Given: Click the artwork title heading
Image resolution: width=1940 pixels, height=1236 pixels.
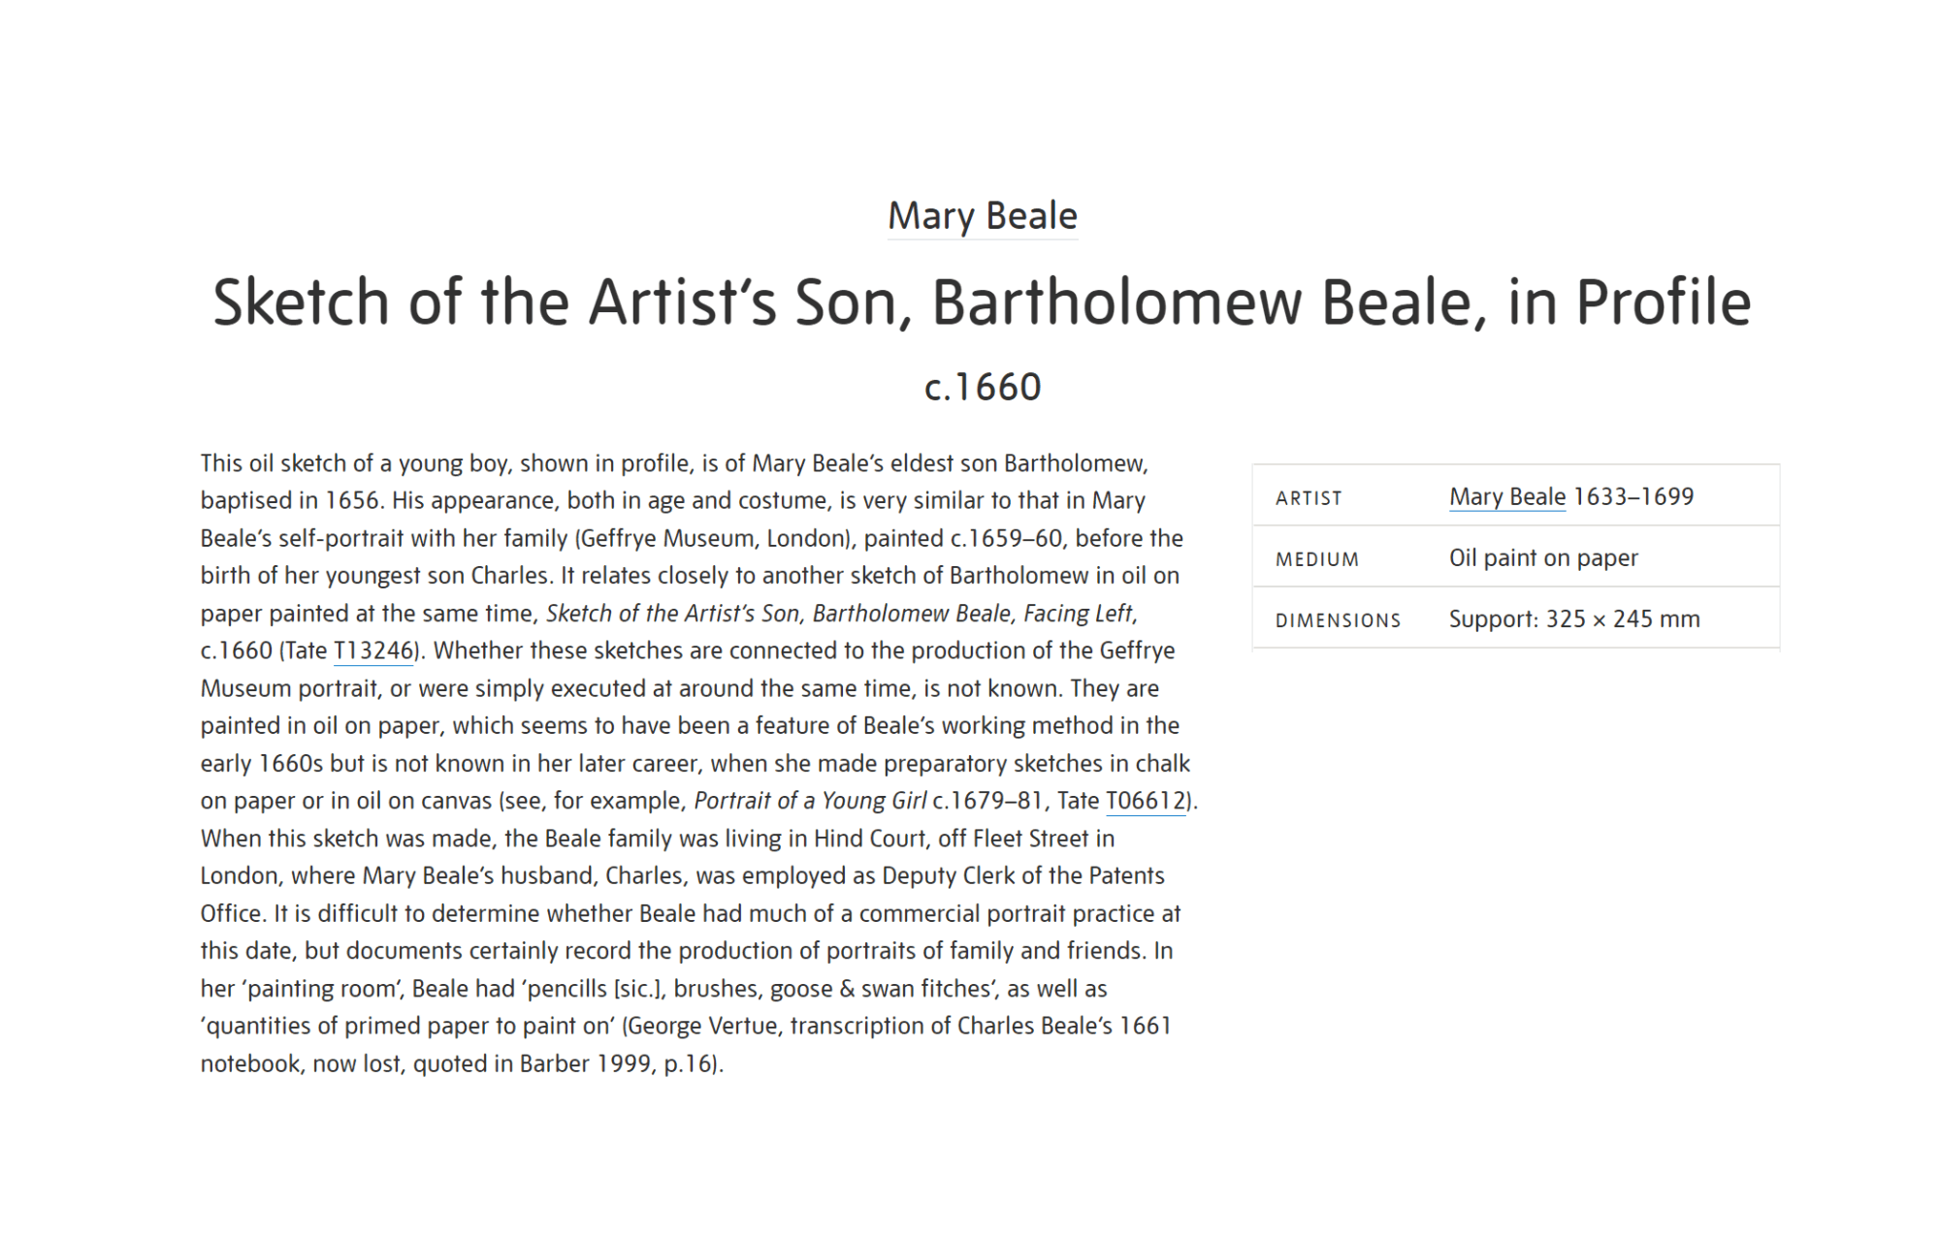Looking at the screenshot, I should (982, 301).
